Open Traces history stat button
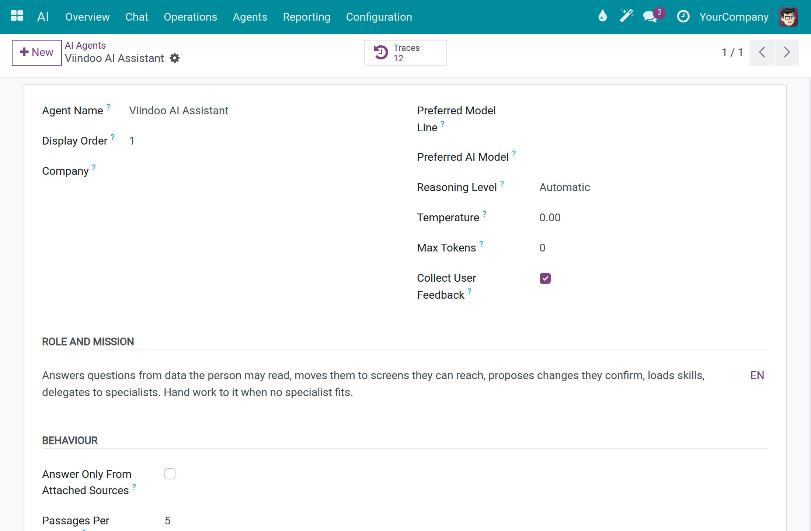The height and width of the screenshot is (531, 811). pos(405,53)
